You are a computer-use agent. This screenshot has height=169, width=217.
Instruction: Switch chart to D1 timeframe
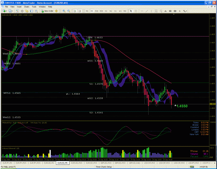(x=115, y=11)
